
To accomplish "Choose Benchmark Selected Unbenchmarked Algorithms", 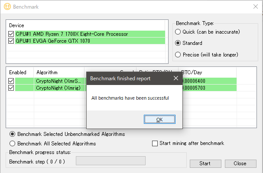I will [x=12, y=134].
